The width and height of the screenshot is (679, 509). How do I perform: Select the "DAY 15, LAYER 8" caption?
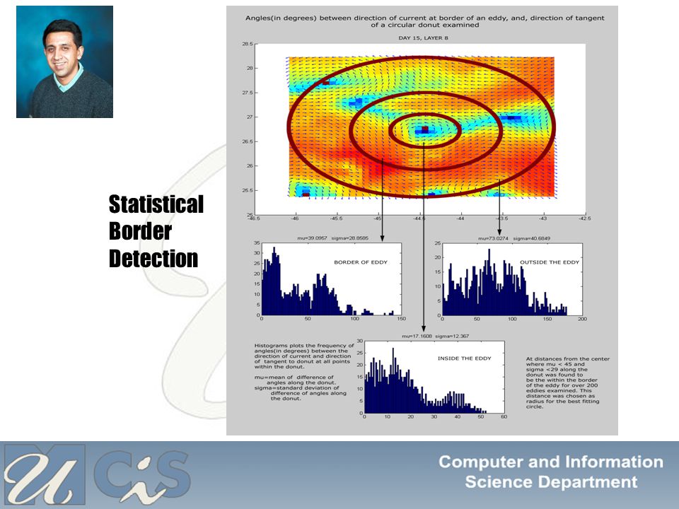pyautogui.click(x=423, y=37)
